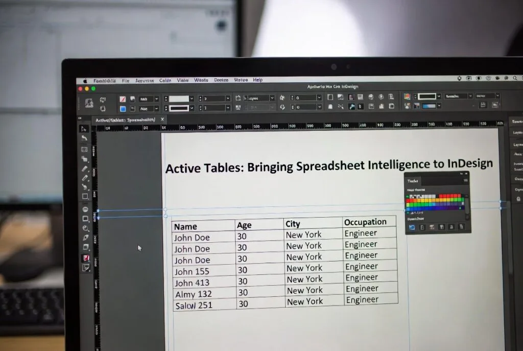The height and width of the screenshot is (351, 523).
Task: Collapse the floating swatches panel double-arrow
Action: [x=462, y=174]
